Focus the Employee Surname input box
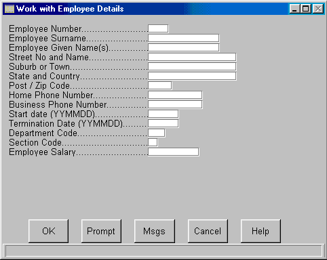The width and height of the screenshot is (327, 260). click(184, 38)
